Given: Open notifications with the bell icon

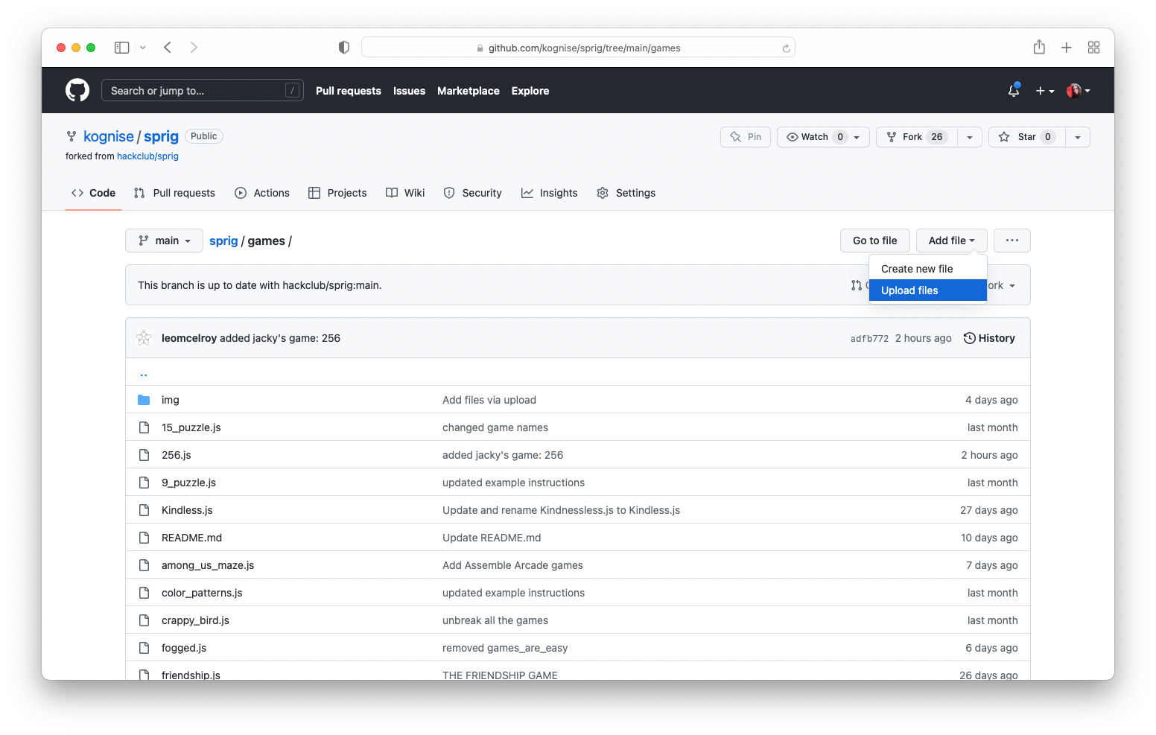Looking at the screenshot, I should click(x=1013, y=90).
